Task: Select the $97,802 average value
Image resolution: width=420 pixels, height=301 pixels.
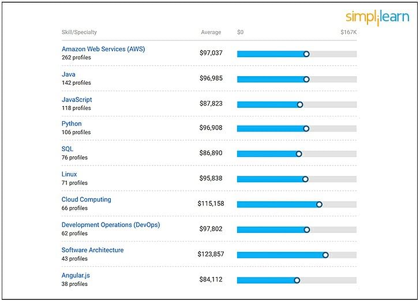Action: coord(211,229)
